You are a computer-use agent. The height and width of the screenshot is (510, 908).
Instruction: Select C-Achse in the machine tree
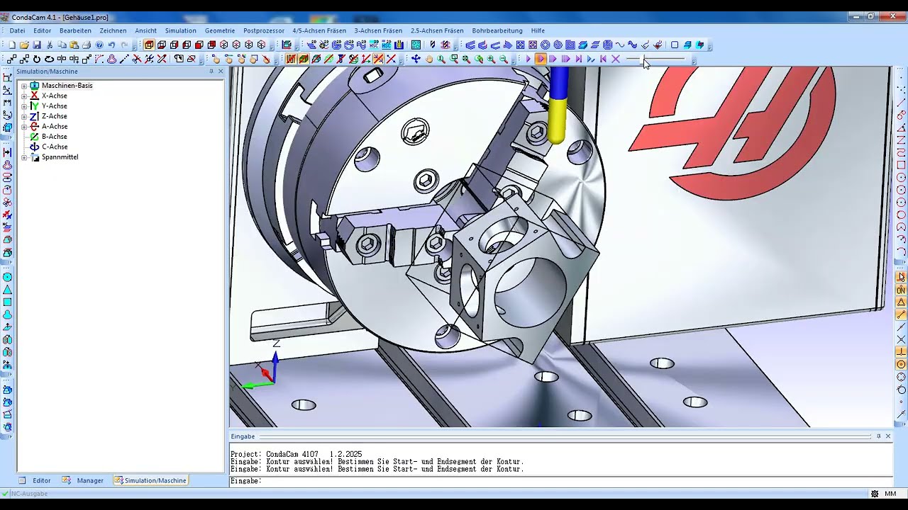pos(55,147)
